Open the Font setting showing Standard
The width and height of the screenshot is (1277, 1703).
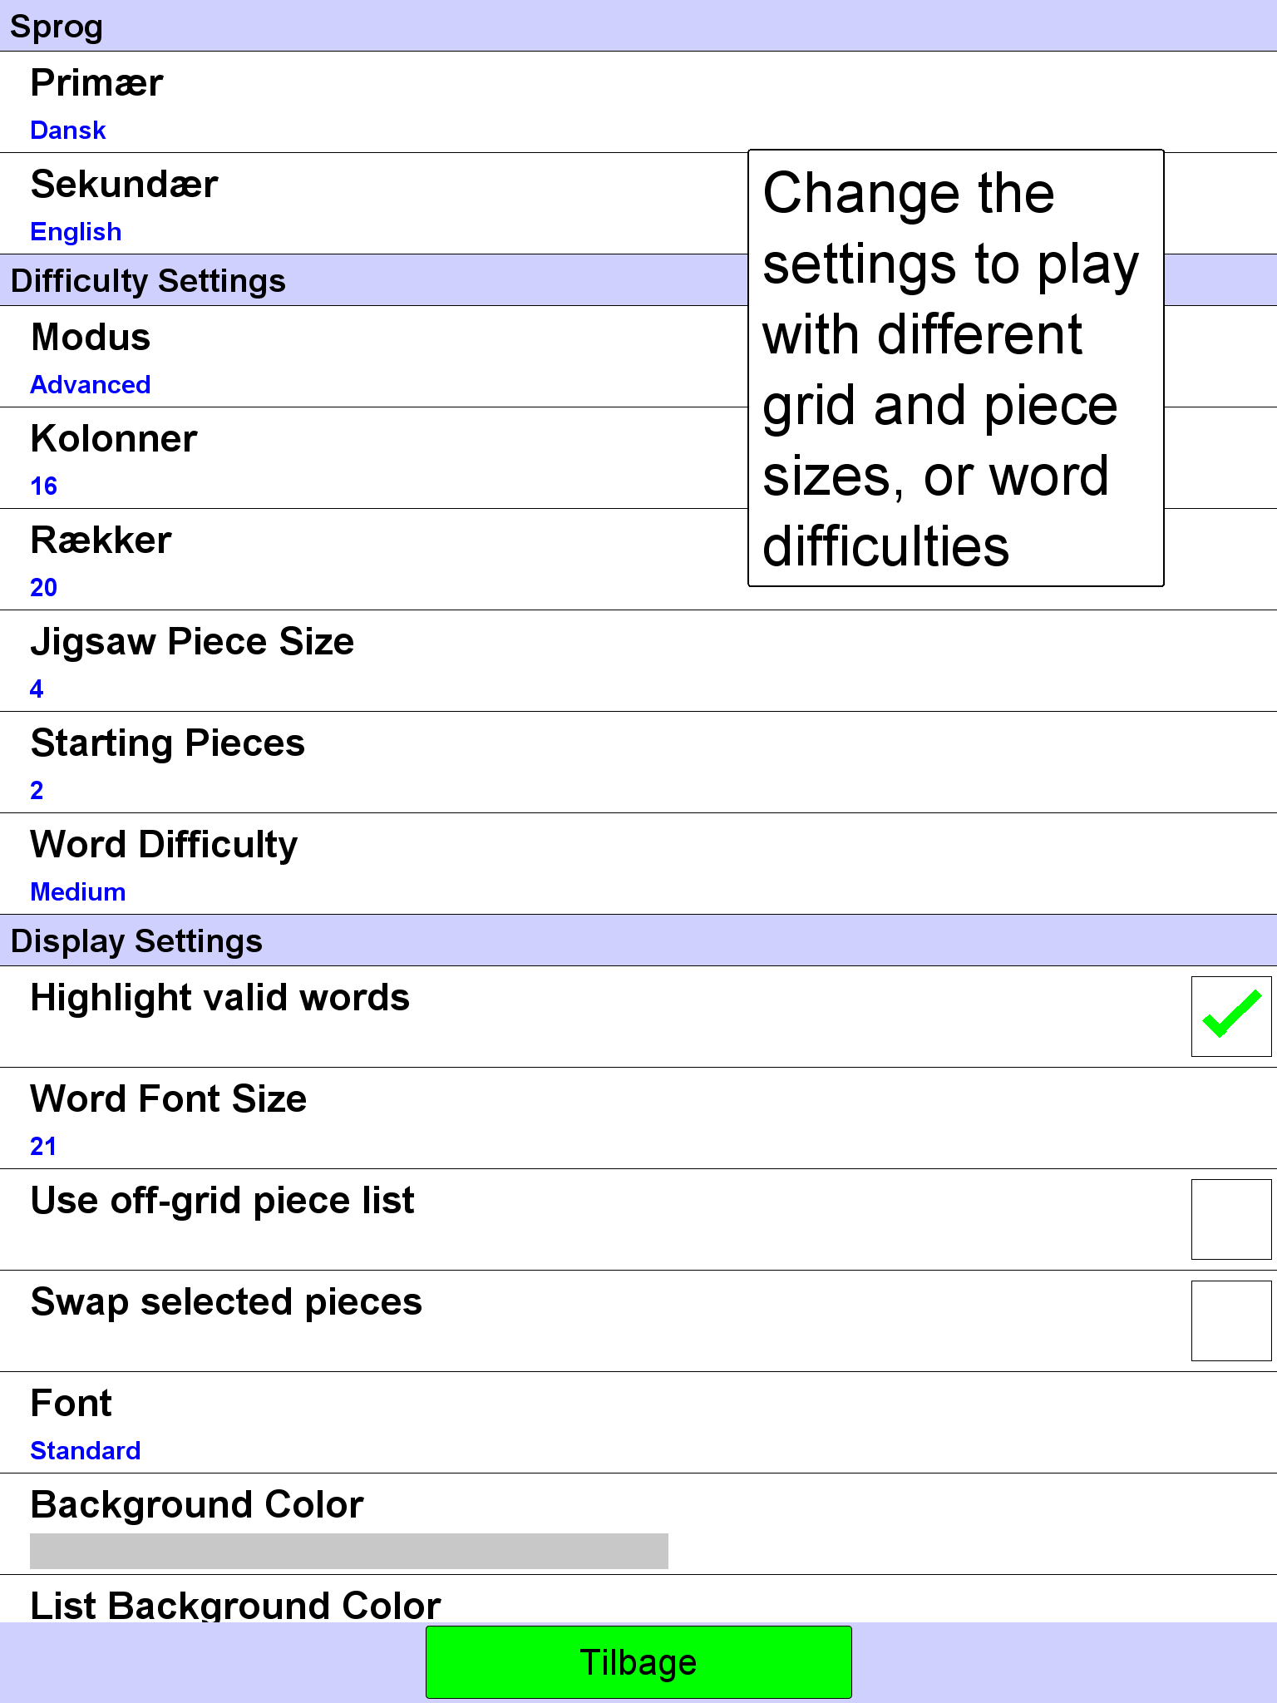coord(638,1423)
